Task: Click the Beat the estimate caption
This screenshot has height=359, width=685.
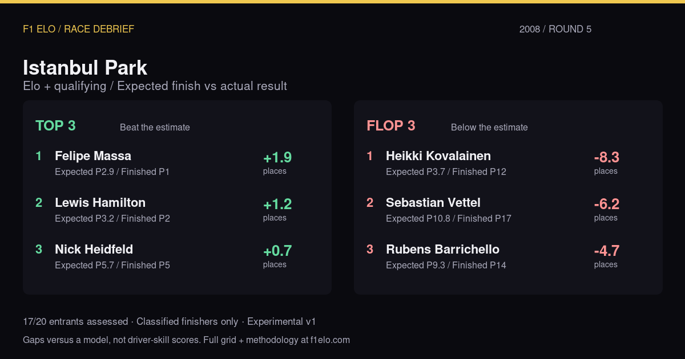Action: point(155,128)
